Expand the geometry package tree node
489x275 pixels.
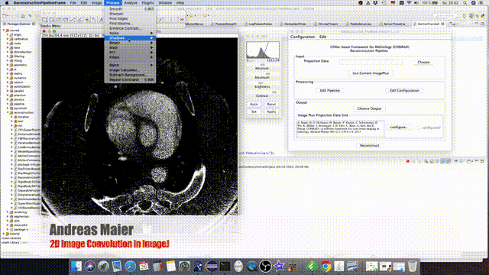tap(8, 65)
